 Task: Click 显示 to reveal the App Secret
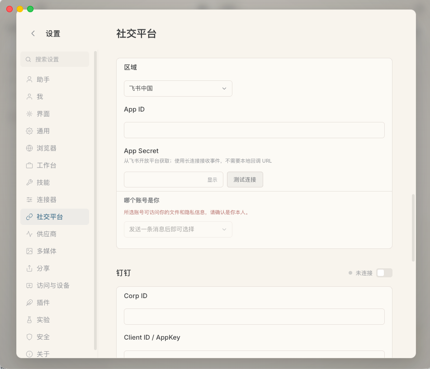(x=212, y=180)
